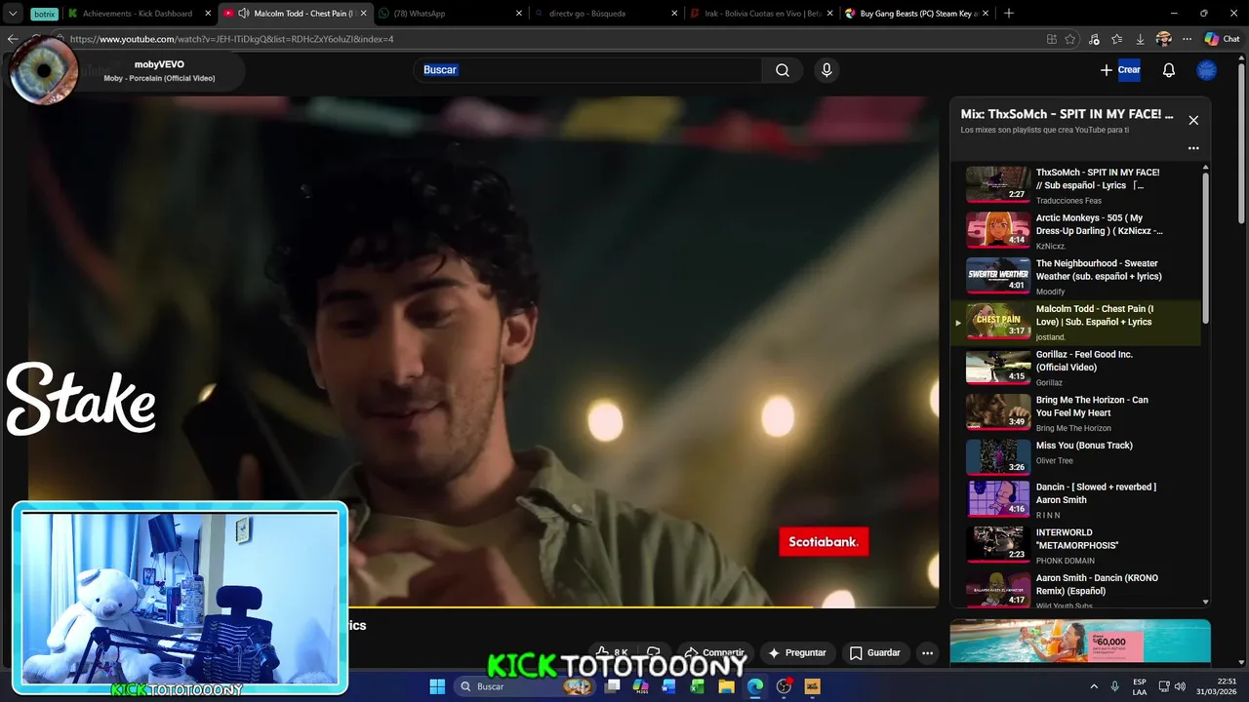Close the Achievements - Kick Dashboard tab
Image resolution: width=1249 pixels, height=702 pixels.
(x=208, y=14)
